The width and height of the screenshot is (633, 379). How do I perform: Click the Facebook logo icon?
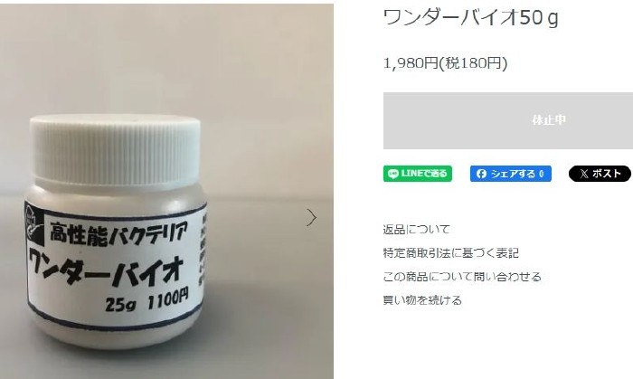pyautogui.click(x=481, y=174)
